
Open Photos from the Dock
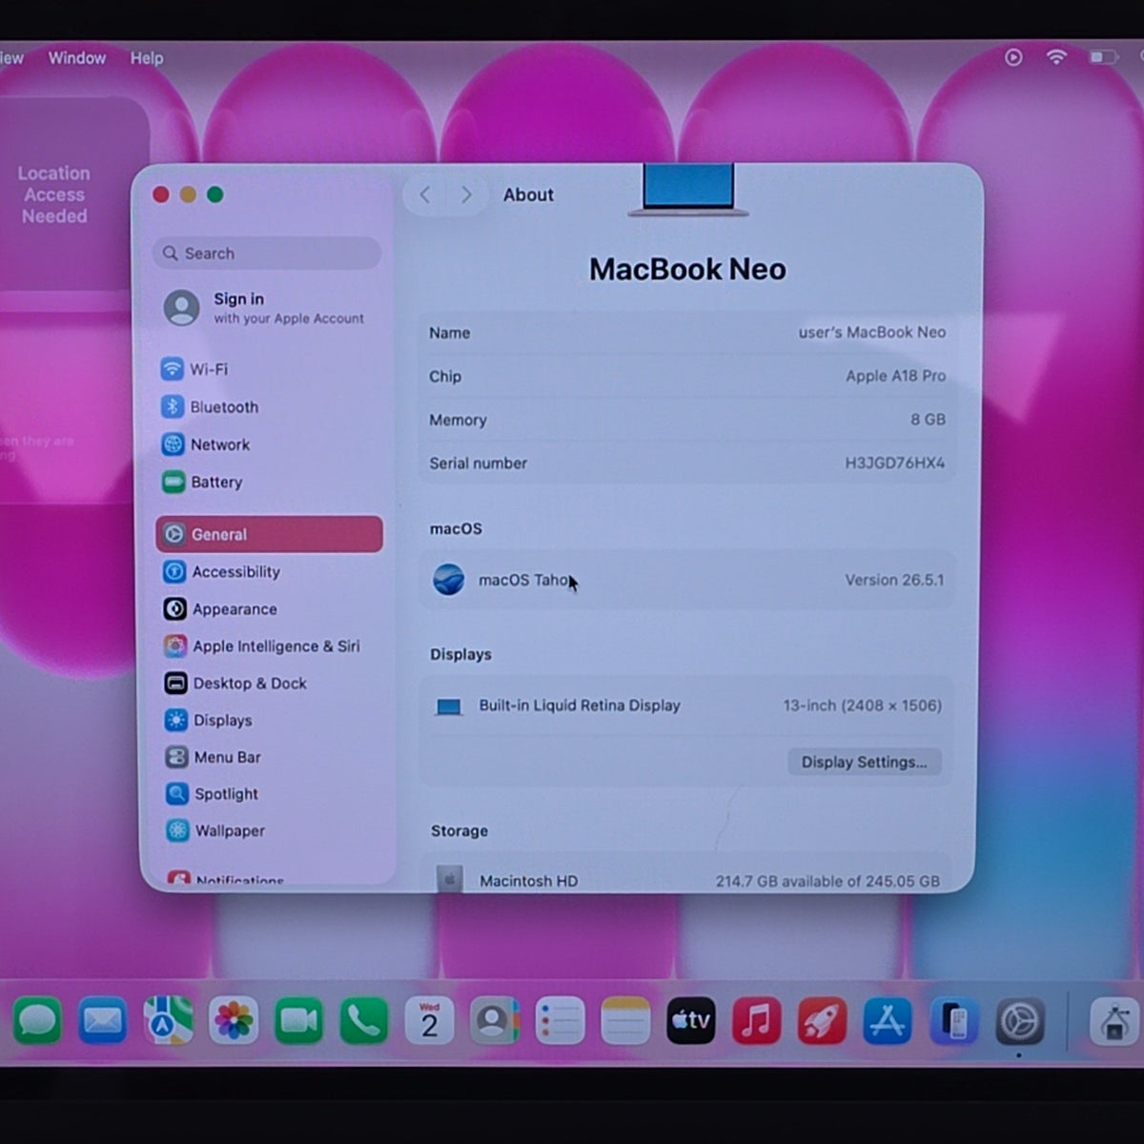(x=234, y=1022)
